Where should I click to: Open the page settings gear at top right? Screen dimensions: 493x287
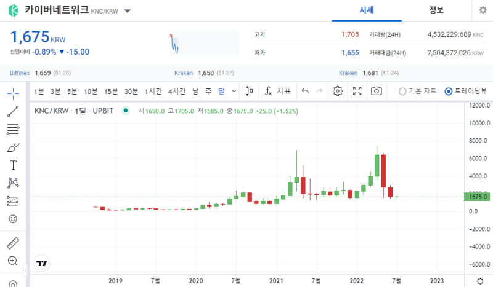click(x=483, y=10)
